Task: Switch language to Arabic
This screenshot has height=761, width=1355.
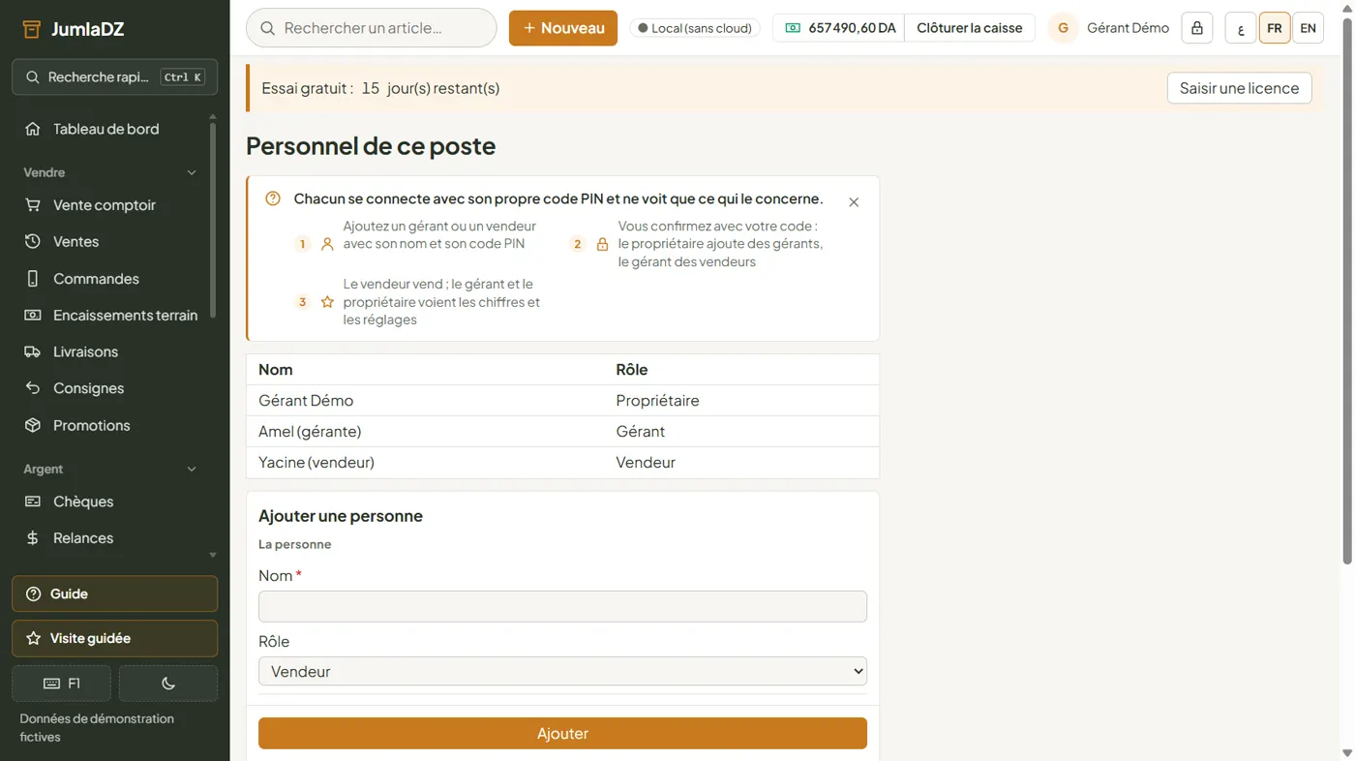Action: coord(1241,28)
